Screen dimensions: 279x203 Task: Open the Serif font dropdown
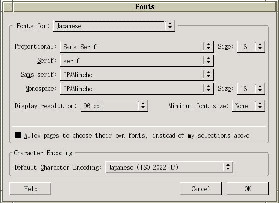click(137, 61)
